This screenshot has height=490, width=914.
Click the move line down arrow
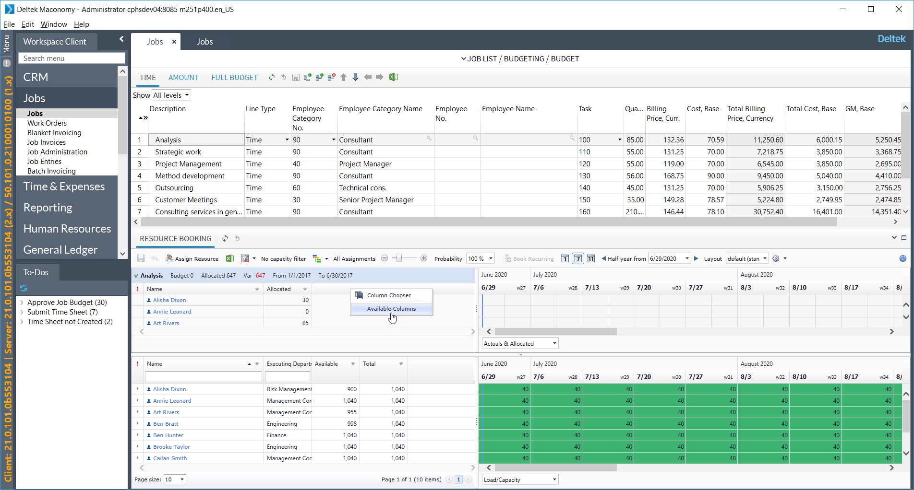355,77
